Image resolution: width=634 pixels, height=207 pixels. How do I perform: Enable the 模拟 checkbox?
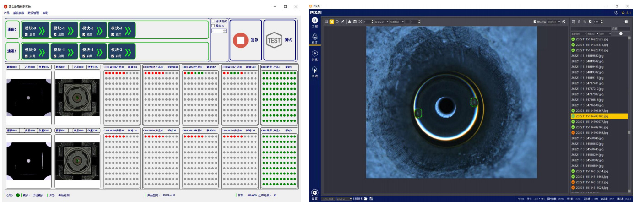[x=213, y=26]
